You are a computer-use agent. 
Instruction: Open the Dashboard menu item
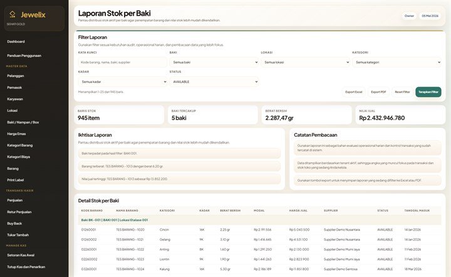[x=16, y=41]
